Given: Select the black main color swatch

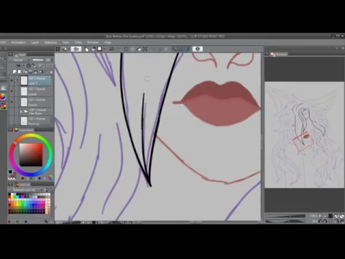Looking at the screenshot, I should coord(10,172).
